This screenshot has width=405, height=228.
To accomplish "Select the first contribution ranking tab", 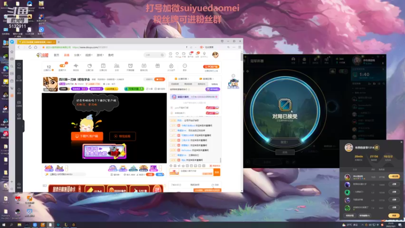I will pyautogui.click(x=175, y=84).
